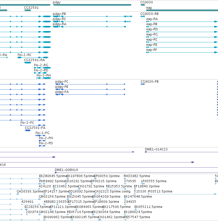Screen dimensions: 218x221
Task: Open the 426491 feature label
Action: [27, 202]
